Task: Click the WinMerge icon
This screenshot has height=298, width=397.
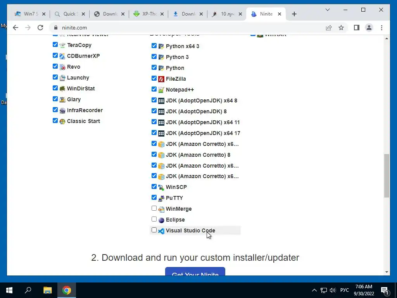Action: tap(161, 209)
